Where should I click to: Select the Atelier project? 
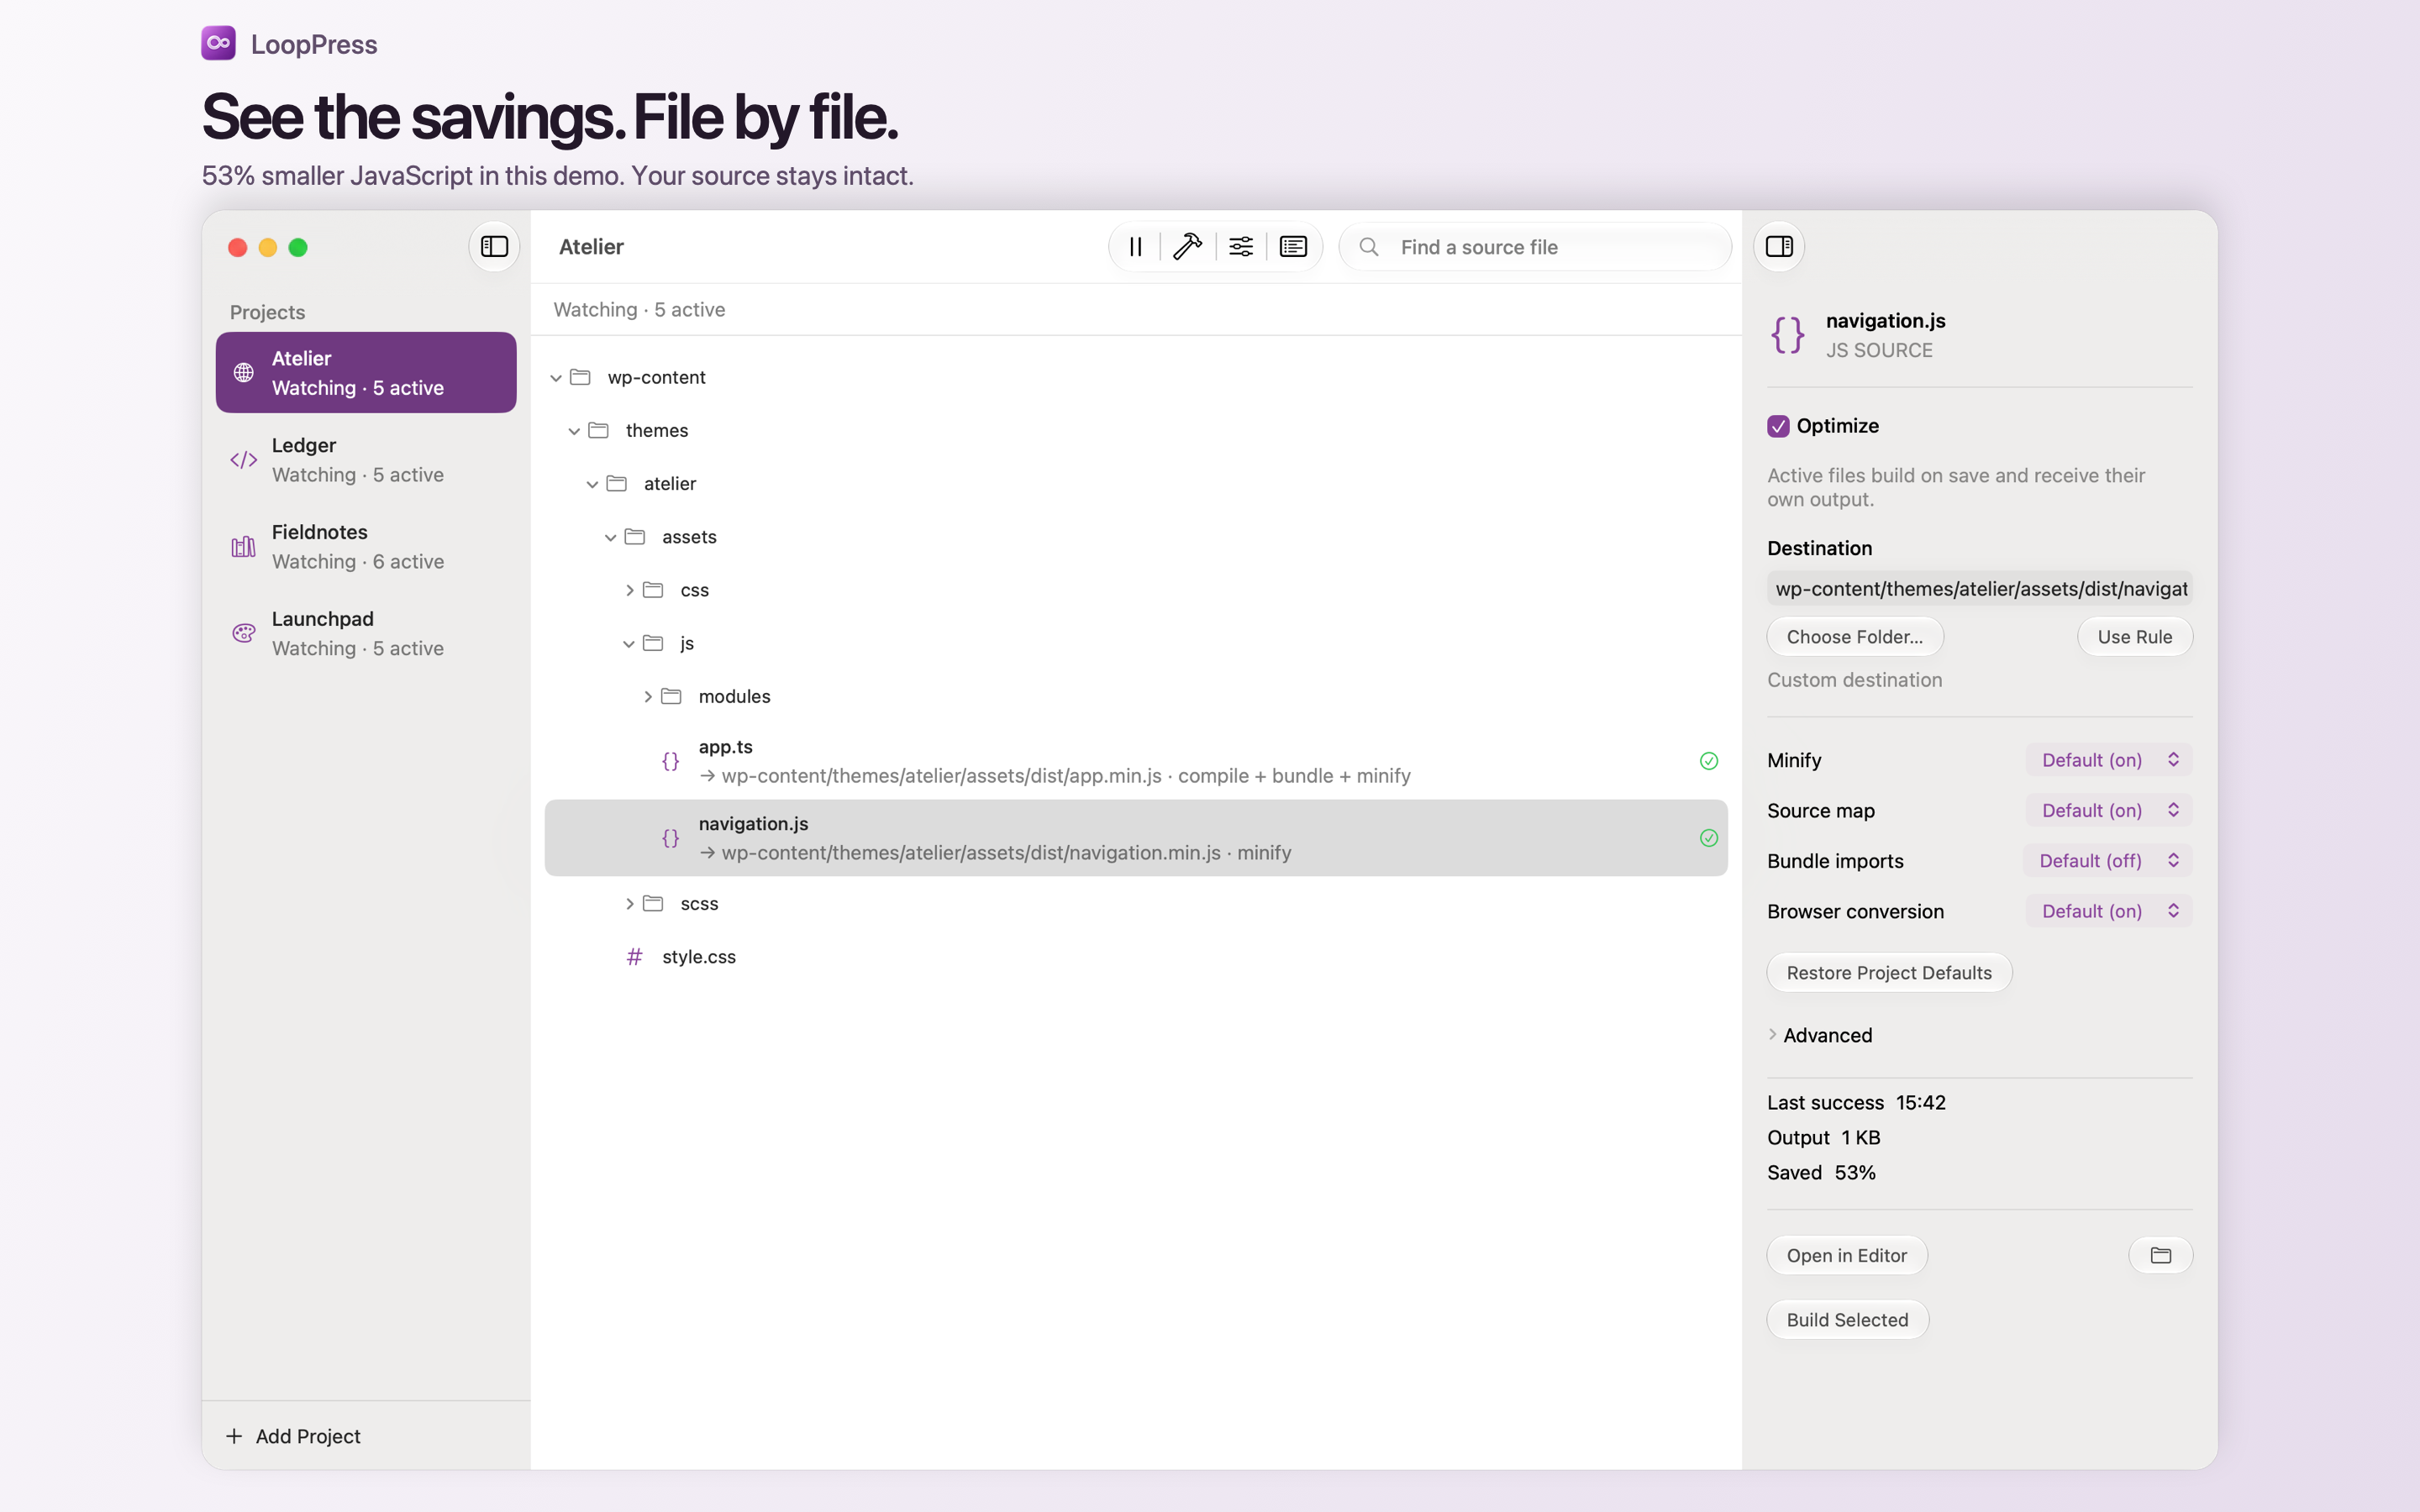click(x=366, y=373)
